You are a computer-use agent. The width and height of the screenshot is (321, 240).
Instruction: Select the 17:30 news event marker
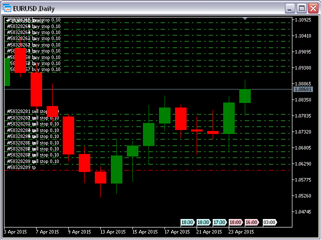click(x=219, y=222)
